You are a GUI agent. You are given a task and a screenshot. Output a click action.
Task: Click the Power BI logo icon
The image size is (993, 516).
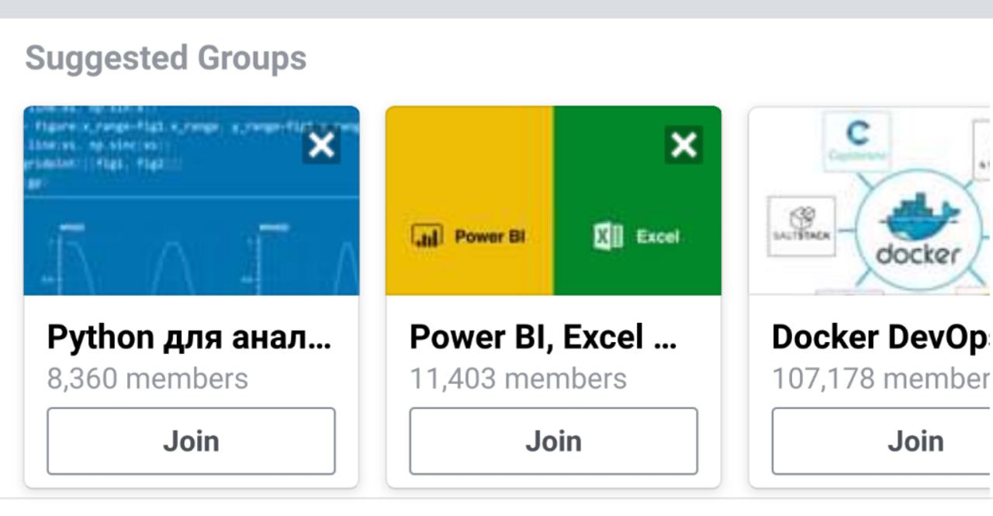click(427, 236)
